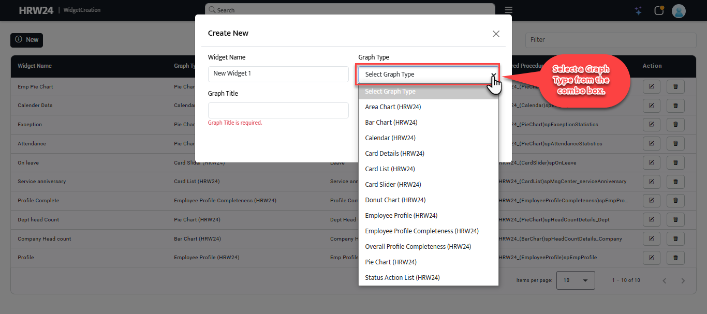Choose Area Chart (HRW24) option
Image resolution: width=707 pixels, height=314 pixels.
(393, 107)
